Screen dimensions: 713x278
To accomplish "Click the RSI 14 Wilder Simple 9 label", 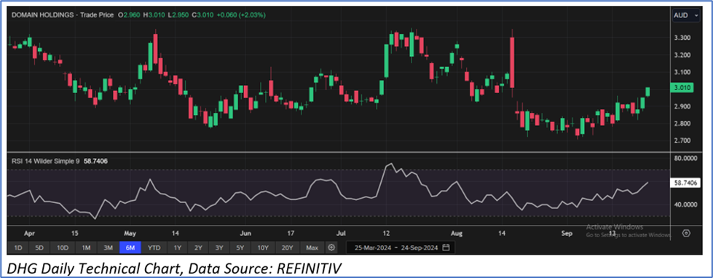I will (x=44, y=161).
